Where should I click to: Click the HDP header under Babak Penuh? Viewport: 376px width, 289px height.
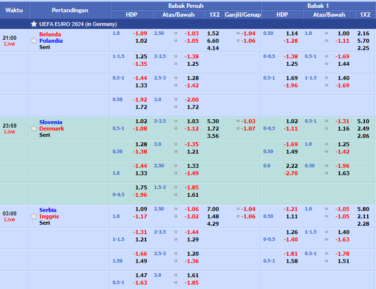(x=132, y=15)
